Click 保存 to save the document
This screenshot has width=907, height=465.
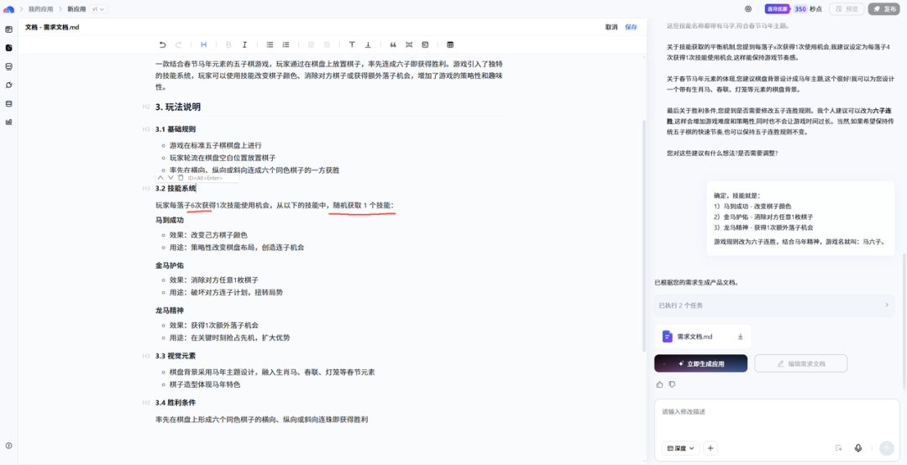click(x=631, y=27)
